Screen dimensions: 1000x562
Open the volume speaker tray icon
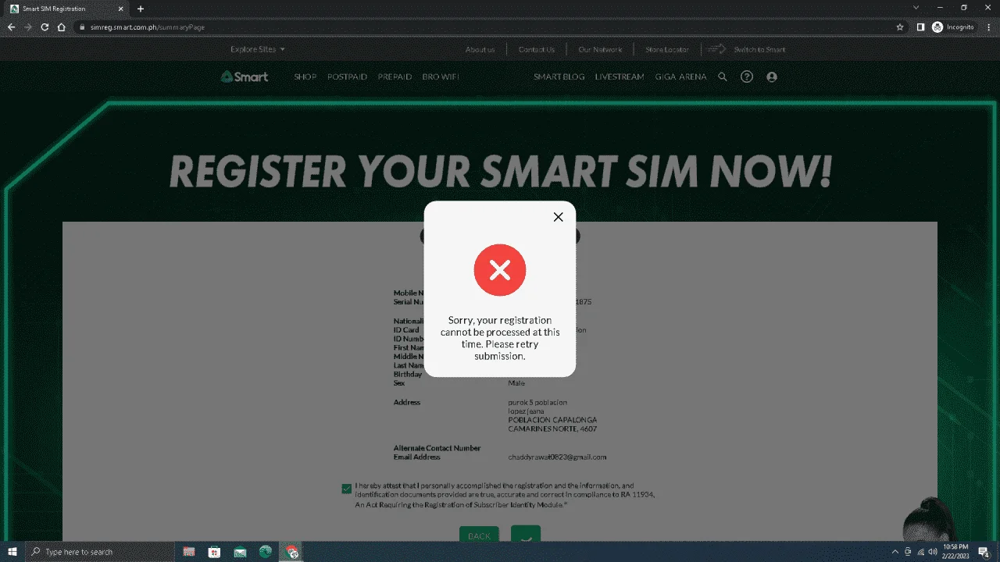pos(933,552)
